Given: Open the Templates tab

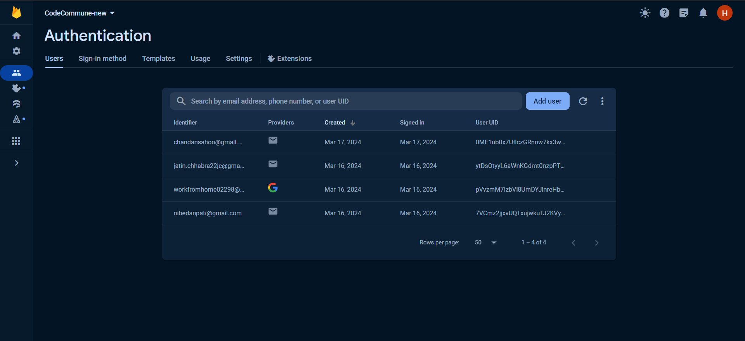Looking at the screenshot, I should pyautogui.click(x=158, y=59).
